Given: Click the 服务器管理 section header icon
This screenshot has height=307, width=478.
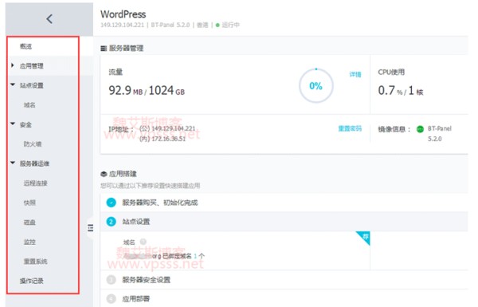Looking at the screenshot, I should click(104, 48).
